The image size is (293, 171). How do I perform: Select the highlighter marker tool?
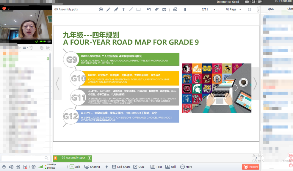116,9
